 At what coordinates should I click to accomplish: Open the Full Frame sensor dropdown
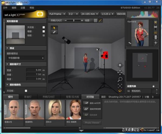coord(57,14)
